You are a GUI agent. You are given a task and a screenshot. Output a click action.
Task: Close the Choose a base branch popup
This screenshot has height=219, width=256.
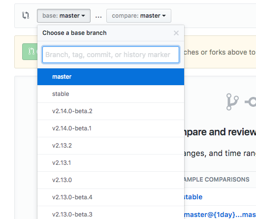[x=176, y=33]
